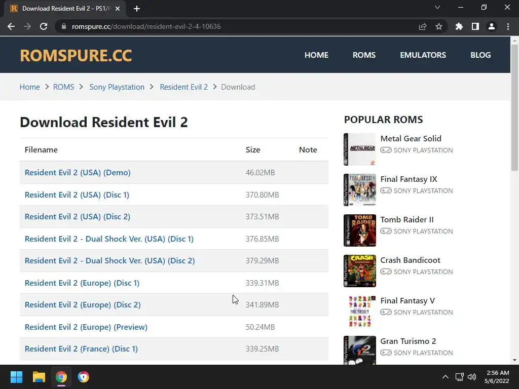Open the second browser icon on taskbar
This screenshot has height=389, width=519.
point(84,377)
